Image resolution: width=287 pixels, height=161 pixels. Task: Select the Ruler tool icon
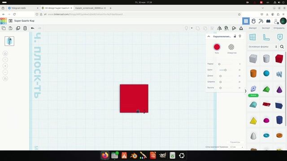(x=266, y=37)
